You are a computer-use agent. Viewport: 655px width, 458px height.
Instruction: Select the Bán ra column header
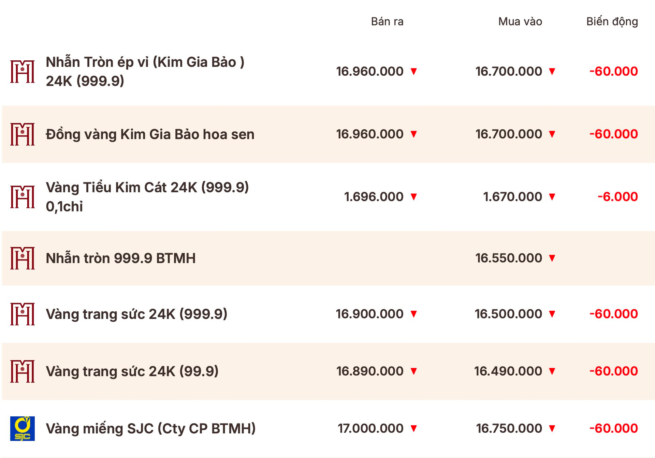[x=387, y=21]
